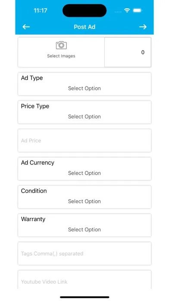This screenshot has height=301, width=169.
Task: Tap the back arrow in the header
Action: [26, 27]
